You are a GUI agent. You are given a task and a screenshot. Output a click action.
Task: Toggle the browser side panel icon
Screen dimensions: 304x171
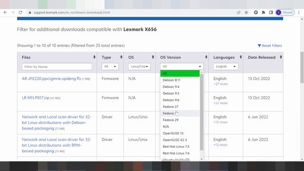click(271, 12)
